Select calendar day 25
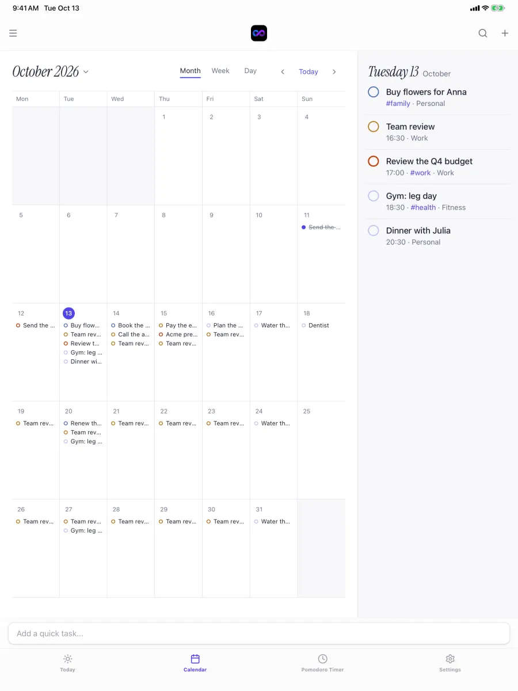The width and height of the screenshot is (518, 691). click(x=307, y=411)
